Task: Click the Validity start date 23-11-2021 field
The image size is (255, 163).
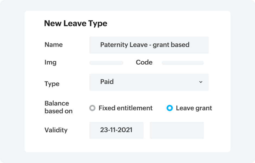Action: coord(116,130)
